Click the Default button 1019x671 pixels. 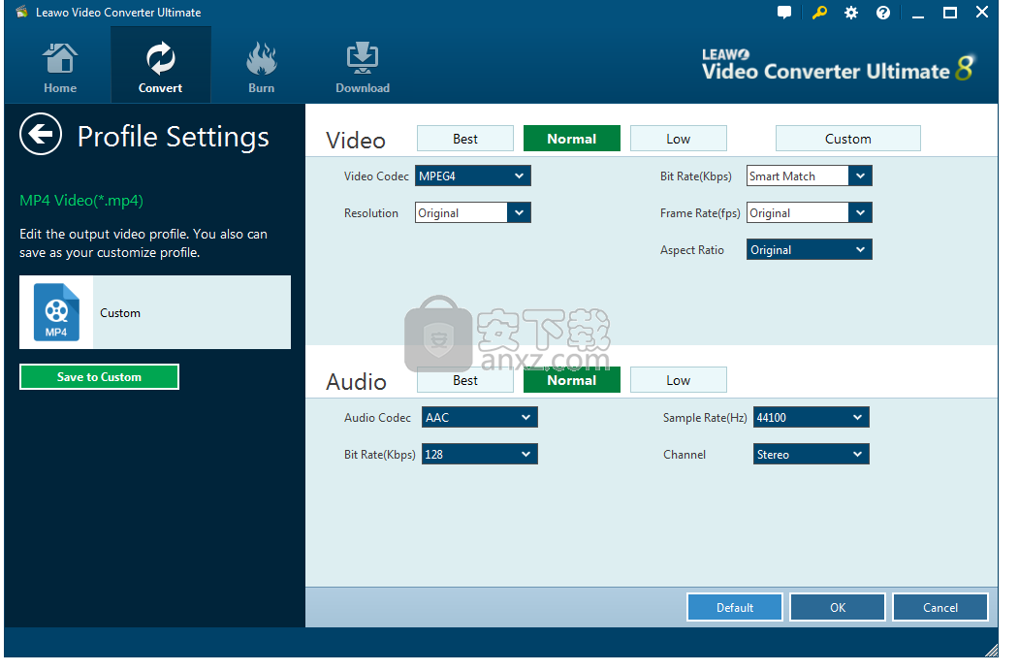coord(734,607)
